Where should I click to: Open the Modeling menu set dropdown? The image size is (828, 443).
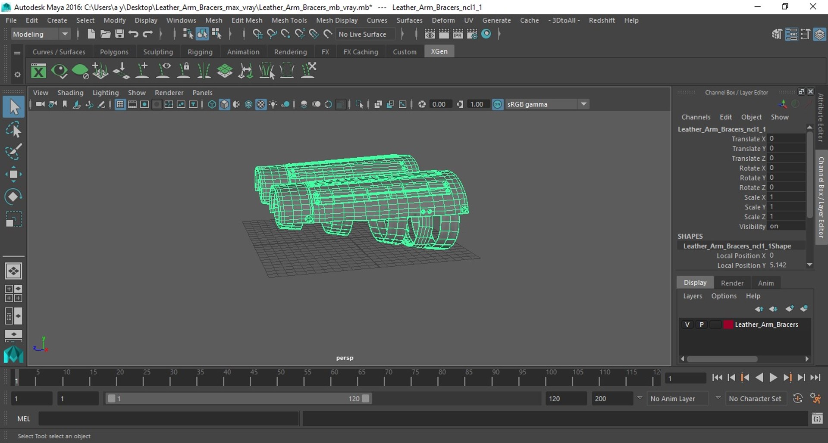(41, 34)
